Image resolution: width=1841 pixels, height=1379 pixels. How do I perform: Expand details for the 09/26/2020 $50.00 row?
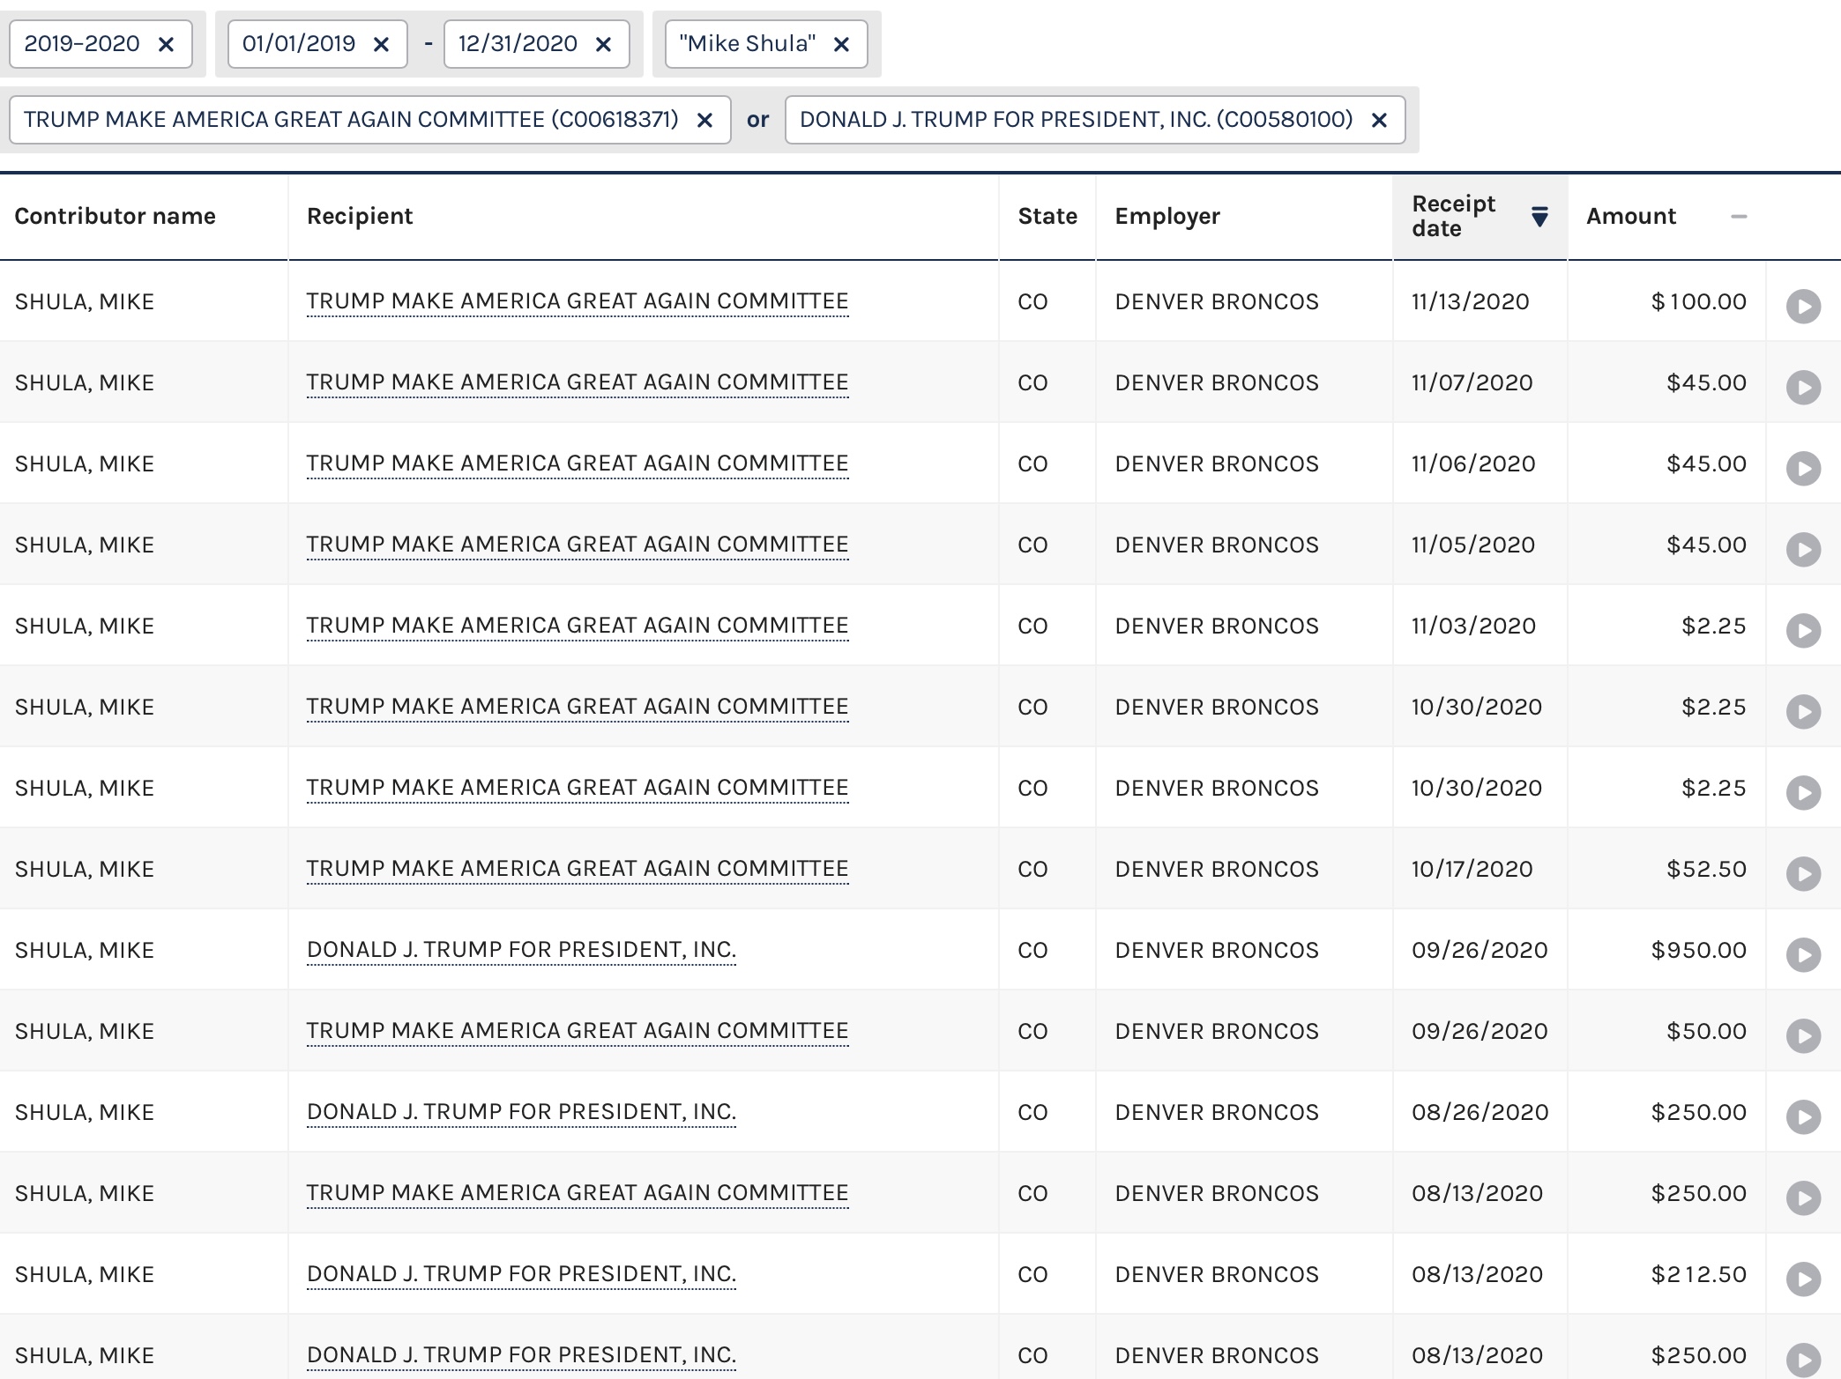coord(1803,1036)
